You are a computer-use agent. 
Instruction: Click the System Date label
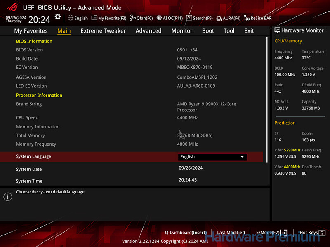29,169
